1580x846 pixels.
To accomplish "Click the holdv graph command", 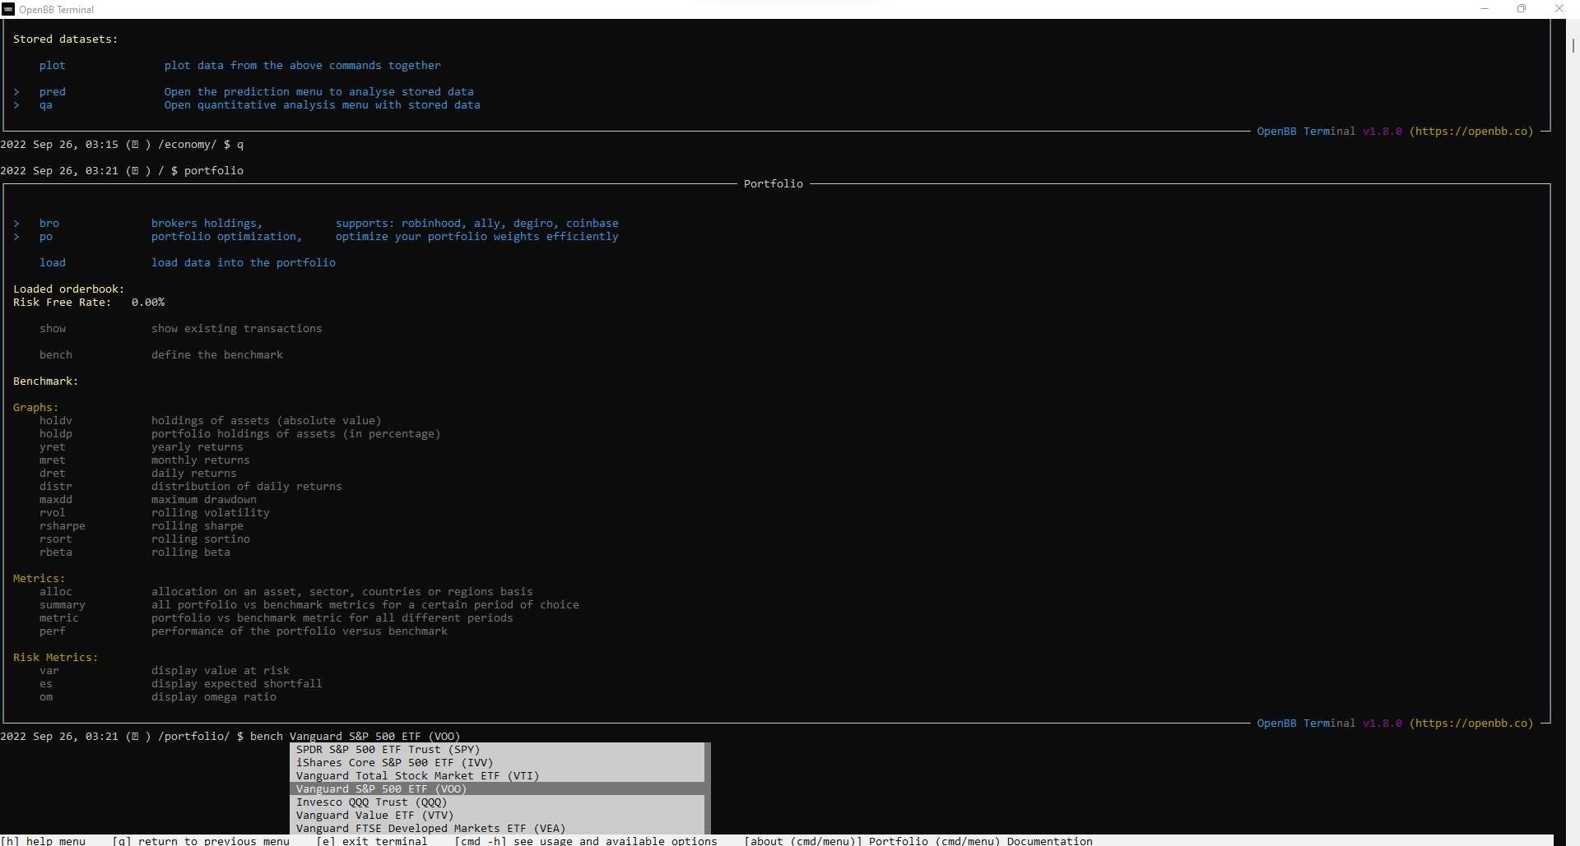I will point(55,420).
